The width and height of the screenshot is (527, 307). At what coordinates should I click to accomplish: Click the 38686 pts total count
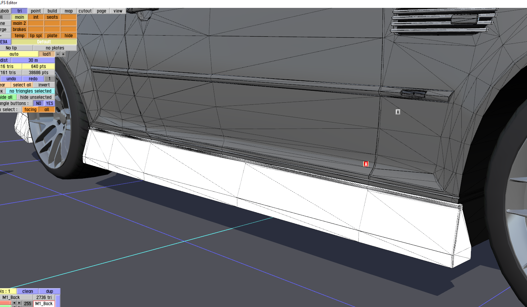click(x=39, y=73)
